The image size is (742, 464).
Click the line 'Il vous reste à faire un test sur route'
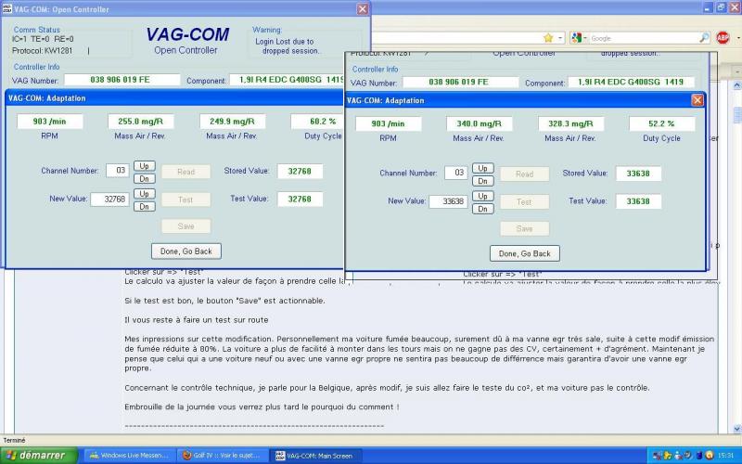197,320
